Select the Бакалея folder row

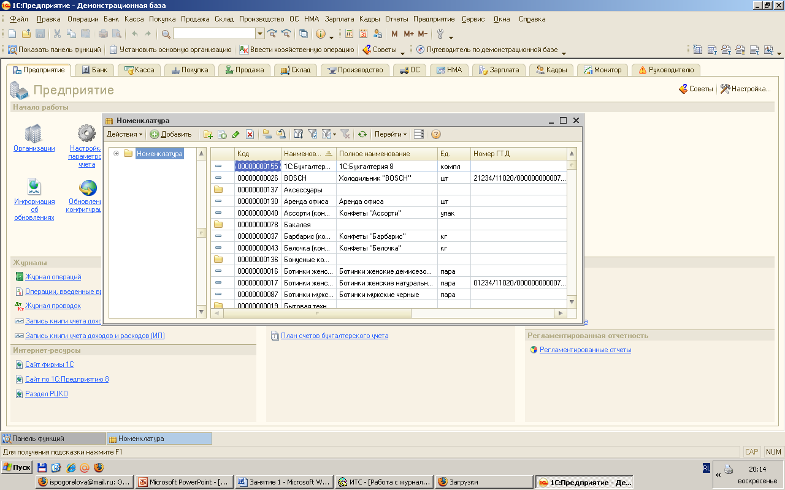pyautogui.click(x=389, y=225)
